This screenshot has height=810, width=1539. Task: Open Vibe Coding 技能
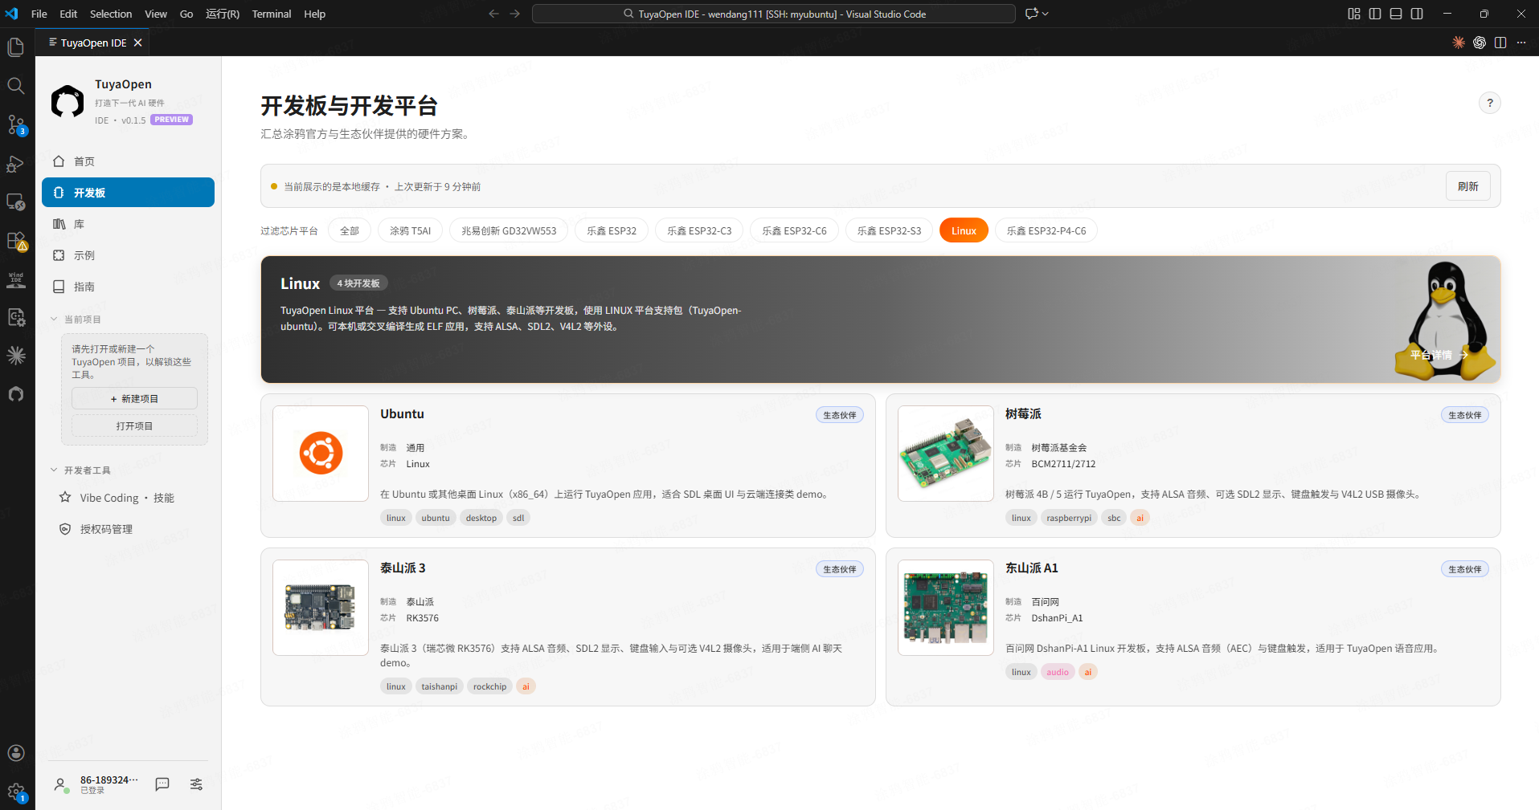(128, 498)
